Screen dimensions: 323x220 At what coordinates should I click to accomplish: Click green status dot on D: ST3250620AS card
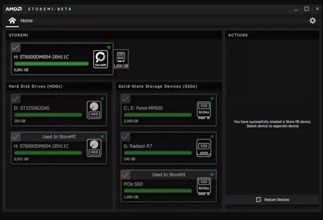102,98
